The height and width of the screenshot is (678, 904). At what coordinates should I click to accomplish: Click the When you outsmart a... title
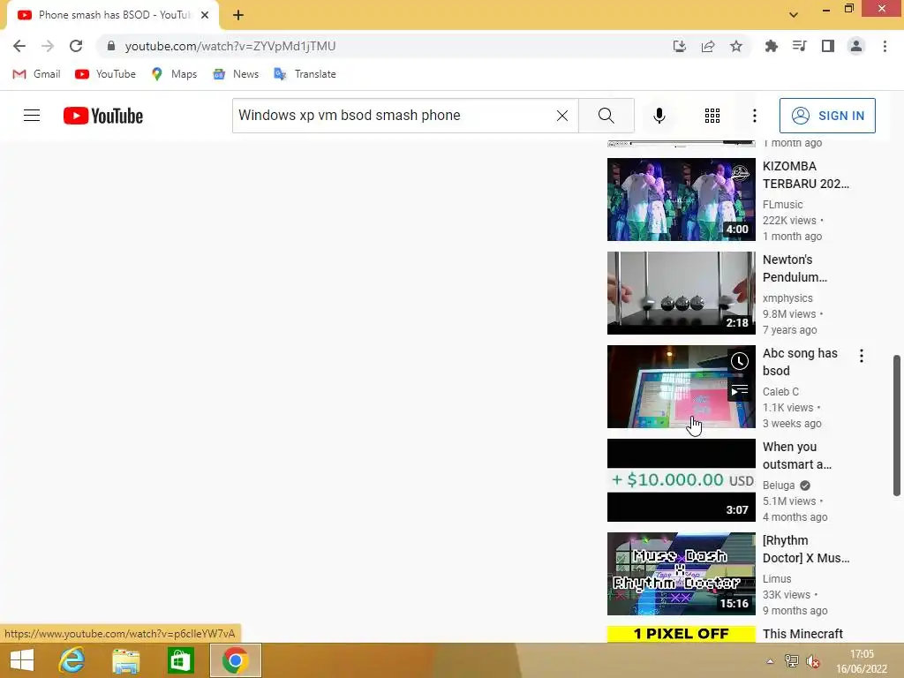[797, 456]
